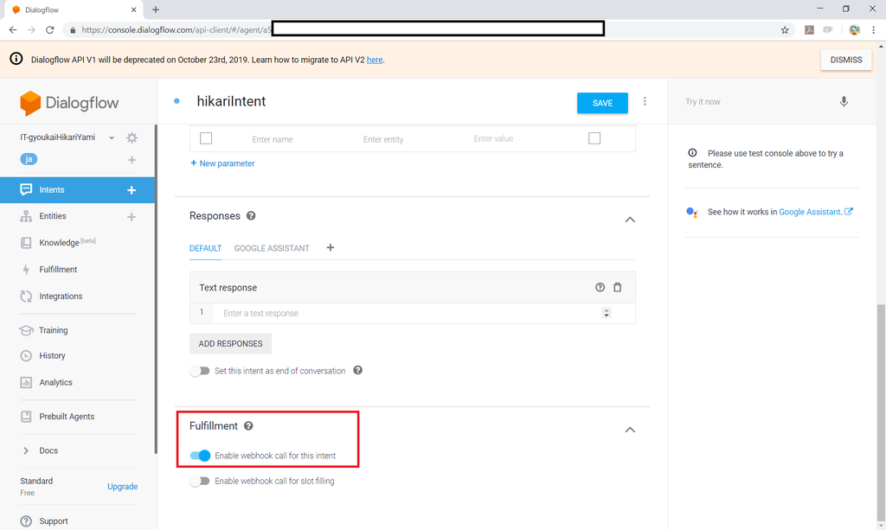
Task: Go back in browser
Action: click(13, 30)
